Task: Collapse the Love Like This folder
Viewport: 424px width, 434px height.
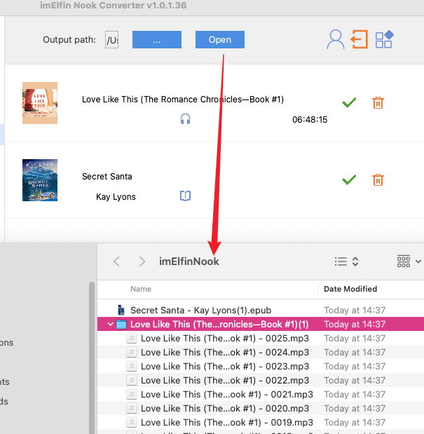Action: tap(110, 324)
